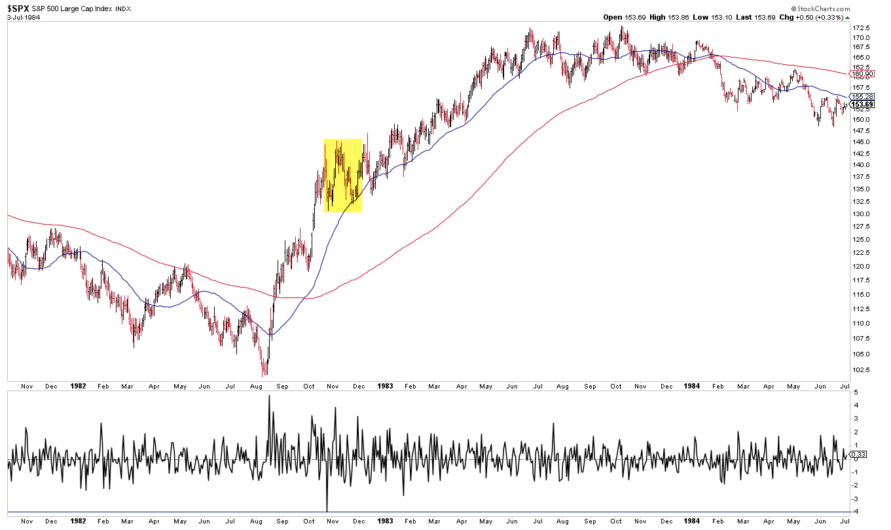Screen dimensions: 891x530
Task: Click the 167.5 price axis label
Action: point(862,47)
